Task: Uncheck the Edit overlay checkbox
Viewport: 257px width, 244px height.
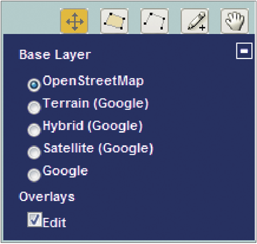Action: [35, 219]
